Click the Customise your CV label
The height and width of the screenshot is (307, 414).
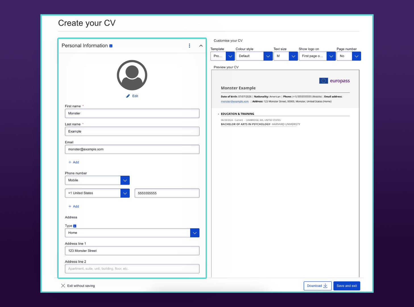(x=228, y=41)
